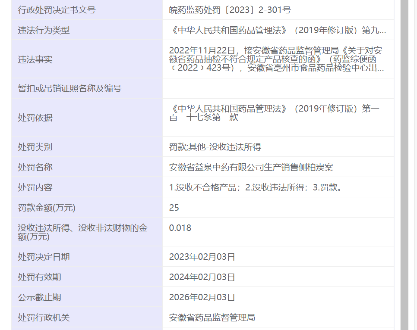Screen dimensions: 417x330
Task: Click the vertical scrollbar on the right
Action: coord(404,165)
